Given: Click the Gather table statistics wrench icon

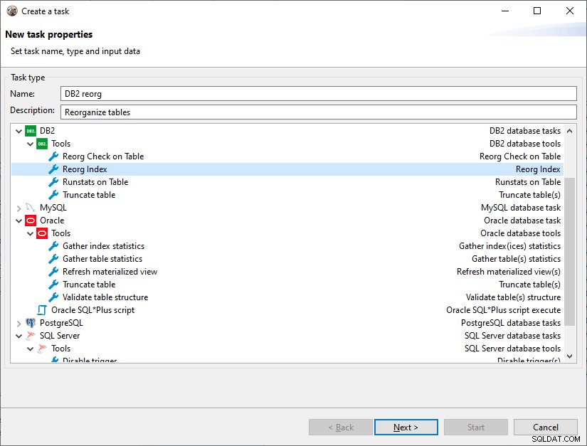Looking at the screenshot, I should pyautogui.click(x=53, y=258).
